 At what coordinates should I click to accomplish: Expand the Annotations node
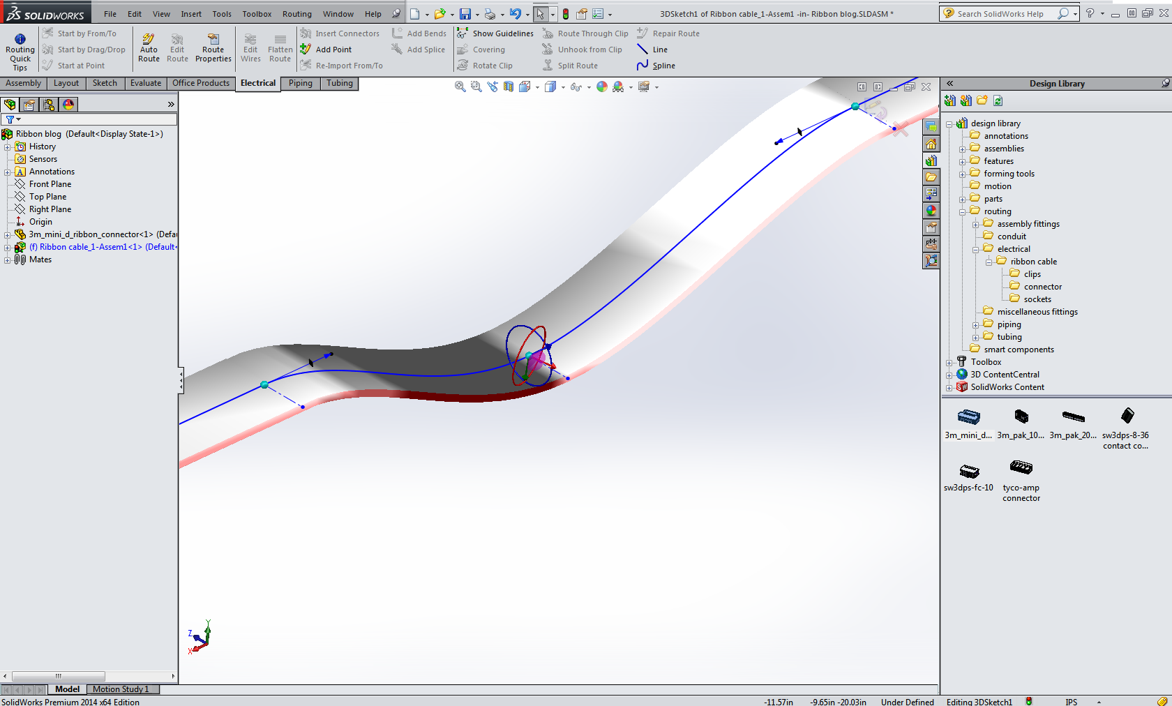[7, 172]
